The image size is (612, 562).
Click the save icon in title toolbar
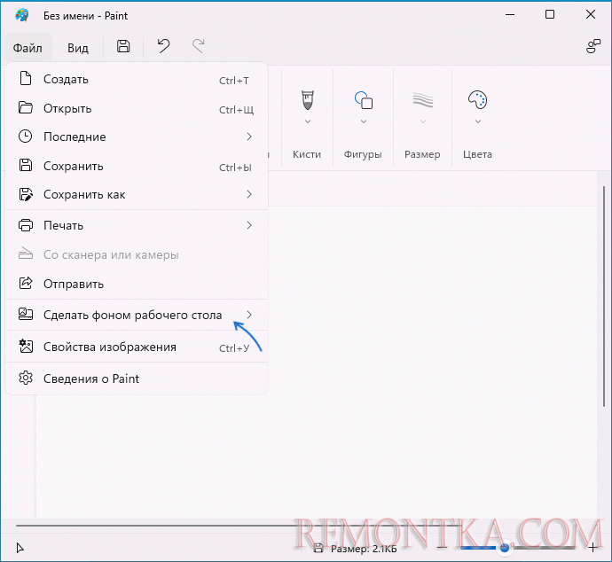click(123, 47)
